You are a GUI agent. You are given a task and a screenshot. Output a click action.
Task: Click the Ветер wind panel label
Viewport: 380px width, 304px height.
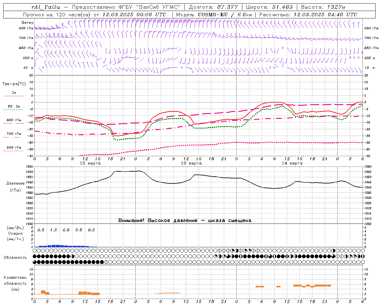(28, 23)
